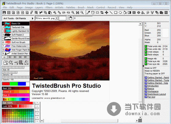Select the Rectangle shape tool
This screenshot has height=124, width=171.
(116, 13)
